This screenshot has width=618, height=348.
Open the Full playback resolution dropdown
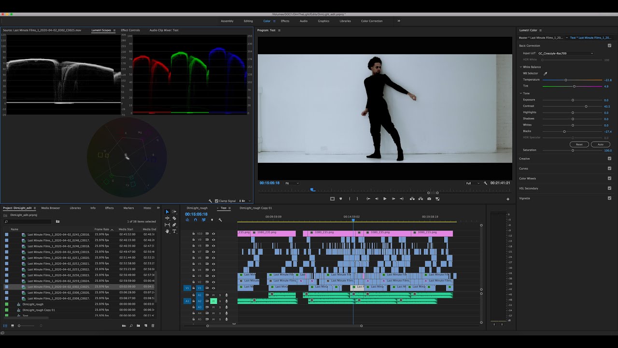click(x=473, y=183)
